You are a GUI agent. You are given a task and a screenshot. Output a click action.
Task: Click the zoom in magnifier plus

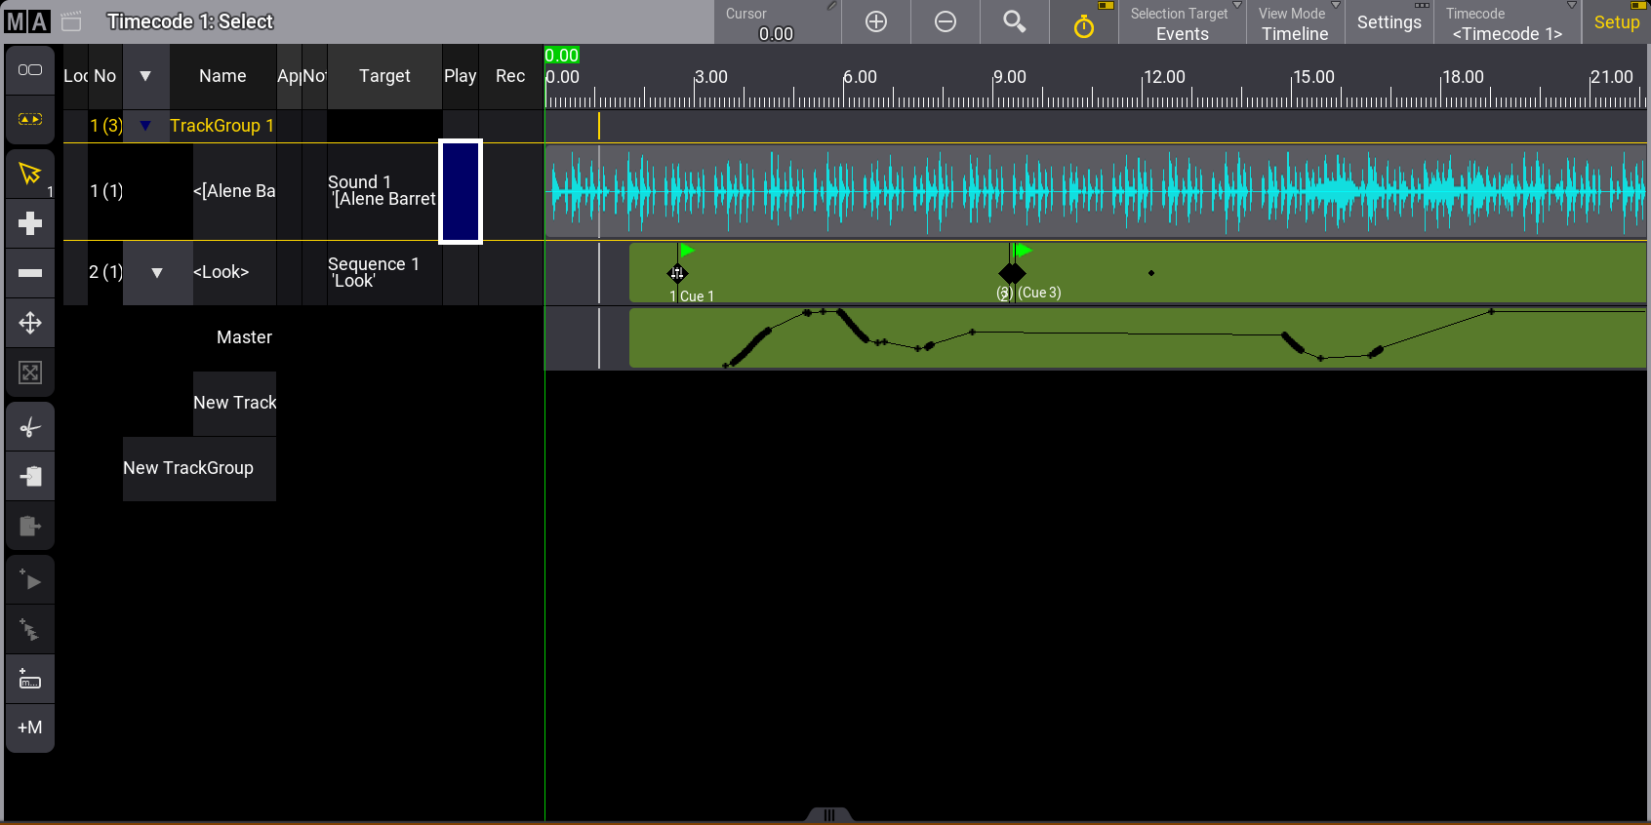(875, 21)
